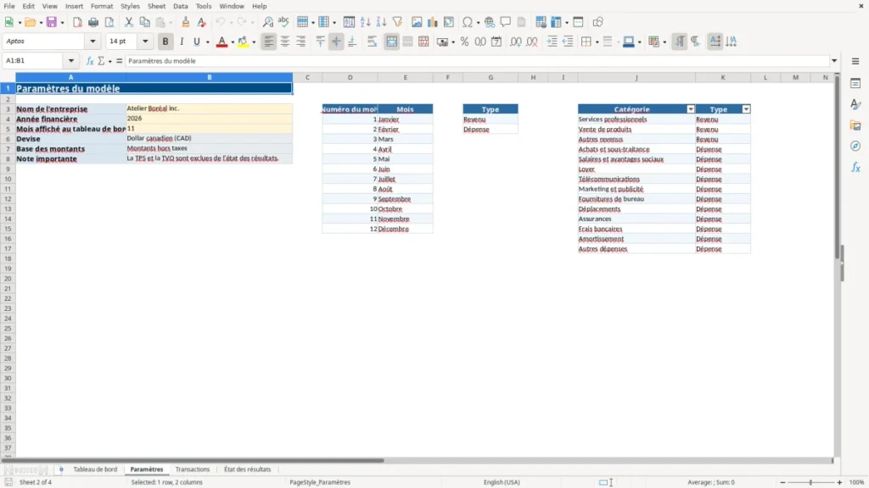Viewport: 869px width, 488px height.
Task: Expand the Catégorie column filter dropdown
Action: 691,109
